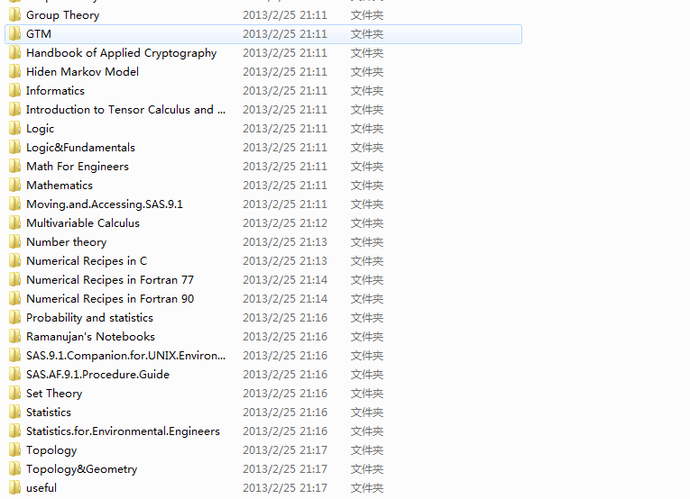Click folder icon next to Hiden Markov Model
This screenshot has width=690, height=499.
pyautogui.click(x=14, y=72)
